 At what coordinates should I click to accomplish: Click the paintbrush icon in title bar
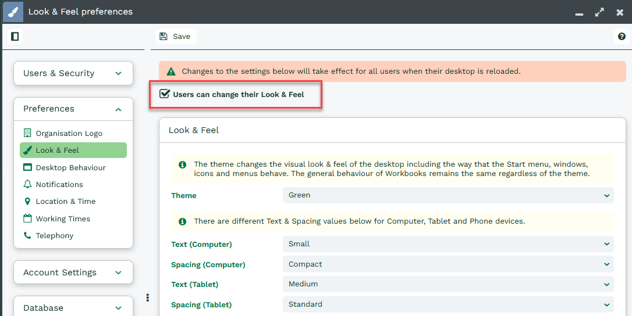tap(13, 12)
